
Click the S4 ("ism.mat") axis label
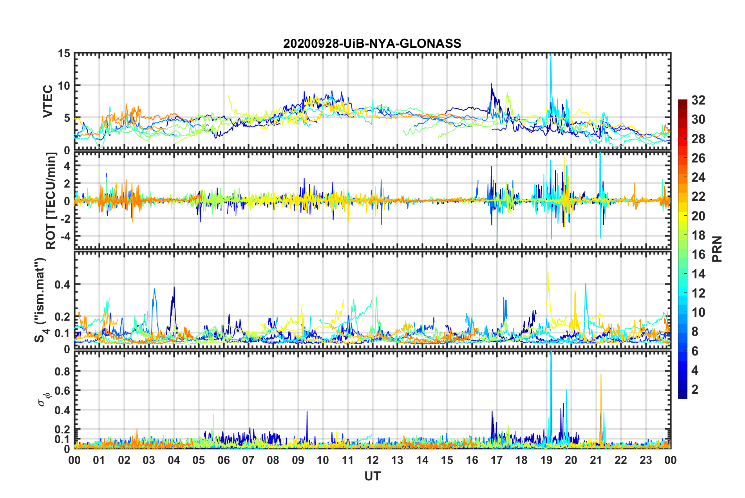[x=40, y=300]
